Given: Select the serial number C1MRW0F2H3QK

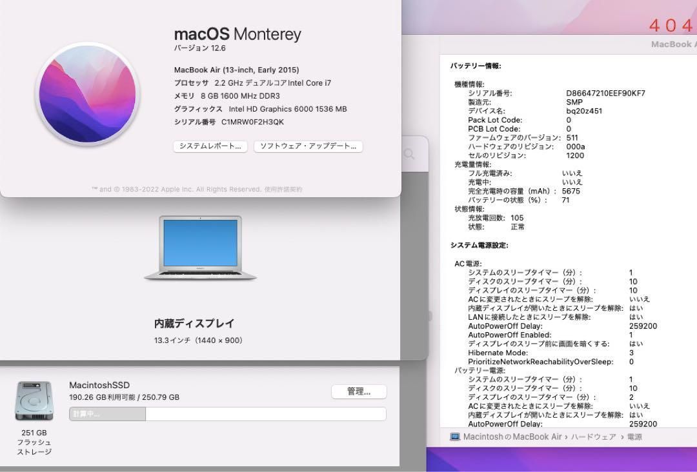Looking at the screenshot, I should pos(252,122).
